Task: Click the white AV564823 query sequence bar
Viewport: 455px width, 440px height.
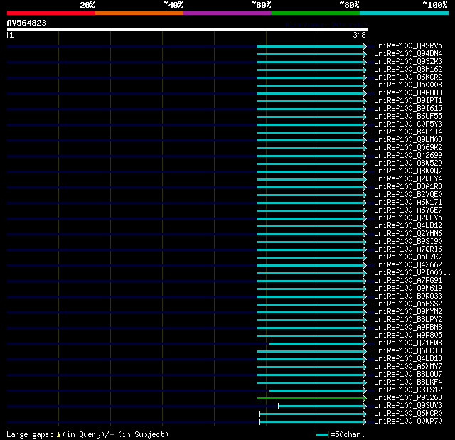Action: [188, 29]
